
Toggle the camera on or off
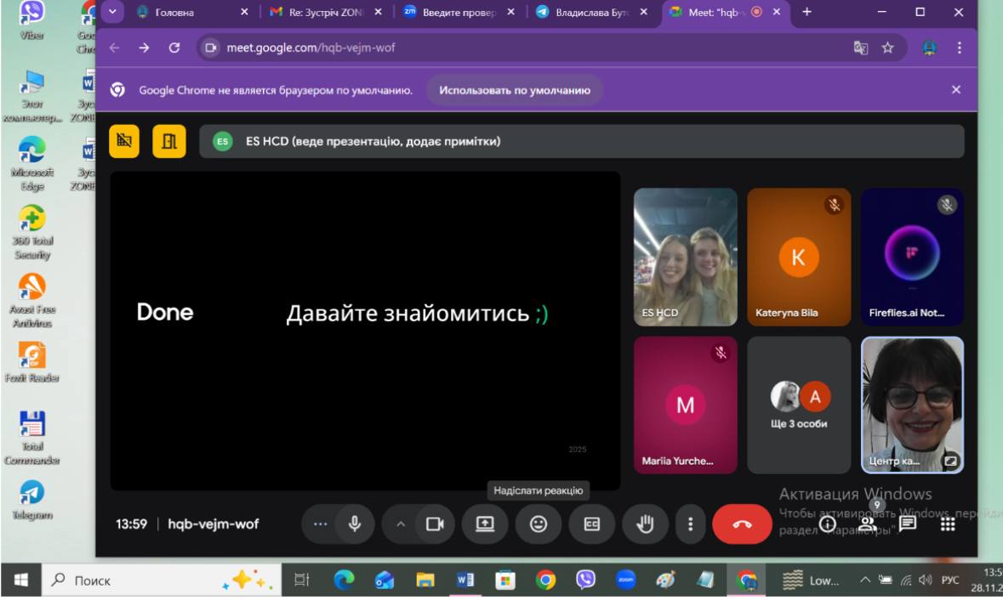point(435,524)
